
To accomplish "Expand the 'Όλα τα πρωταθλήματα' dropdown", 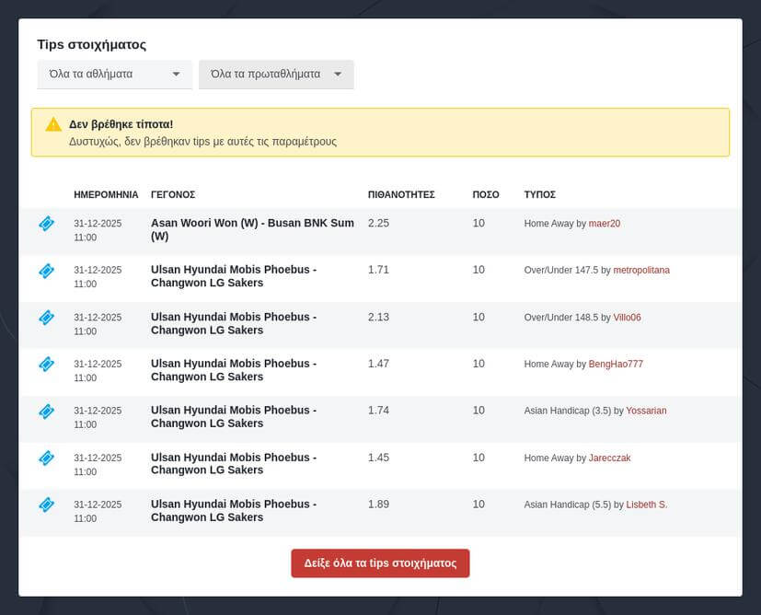I will (x=276, y=75).
